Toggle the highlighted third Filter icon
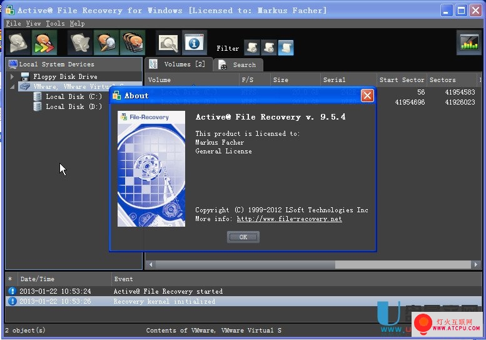This screenshot has height=340, width=486. click(286, 48)
